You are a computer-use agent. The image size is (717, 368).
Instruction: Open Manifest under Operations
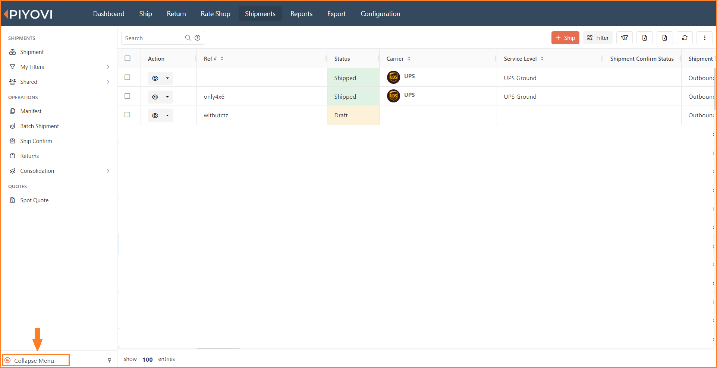pyautogui.click(x=31, y=111)
